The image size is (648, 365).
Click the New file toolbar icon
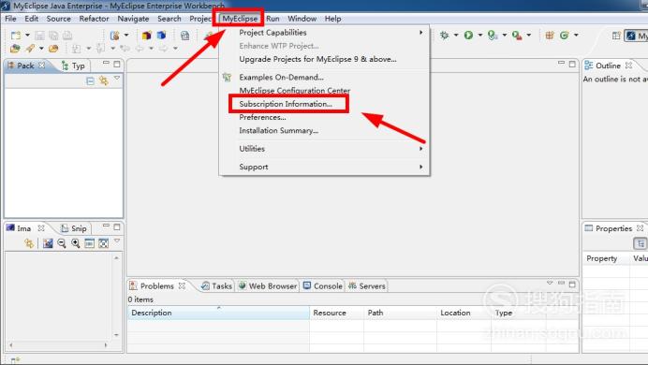16,36
